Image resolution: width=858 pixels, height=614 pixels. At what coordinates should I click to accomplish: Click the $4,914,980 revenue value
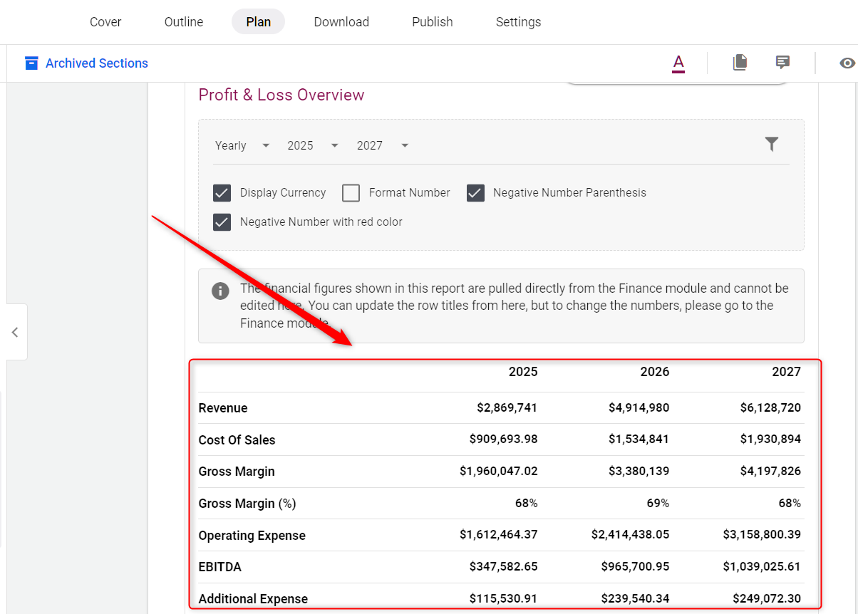click(639, 408)
